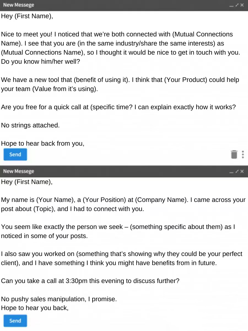The width and height of the screenshot is (248, 331).
Task: Place cursor in "Hope to hear back from you,"
Action: [x=43, y=144]
